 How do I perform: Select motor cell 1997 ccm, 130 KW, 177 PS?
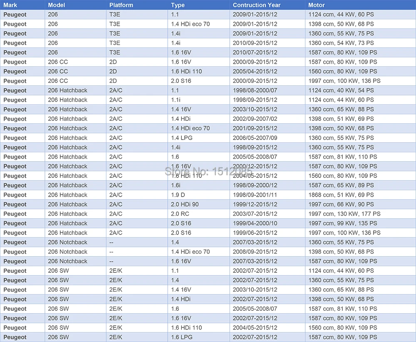point(344,214)
